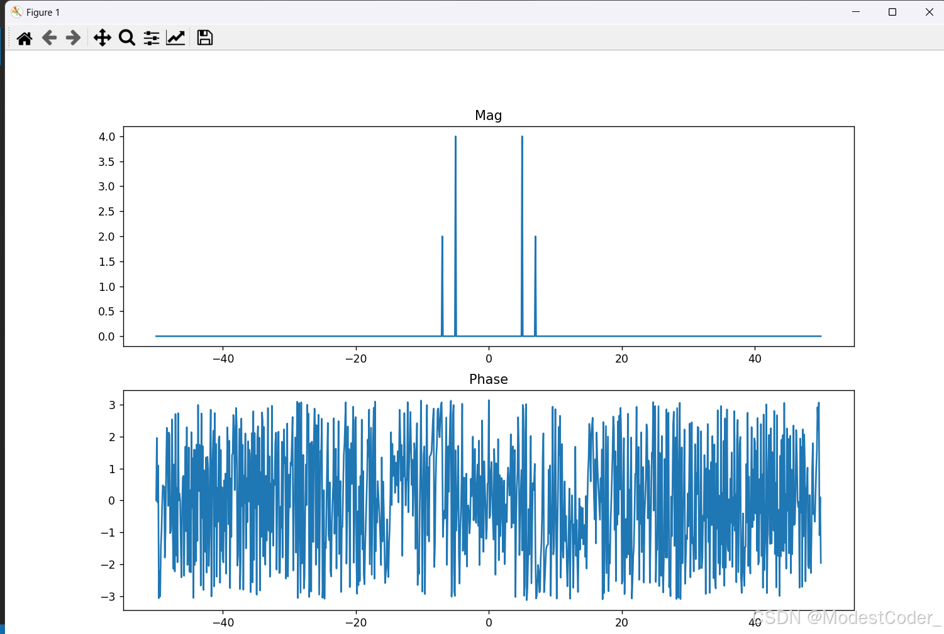The image size is (944, 634).
Task: Click the 'Phase' plot title
Action: click(489, 380)
